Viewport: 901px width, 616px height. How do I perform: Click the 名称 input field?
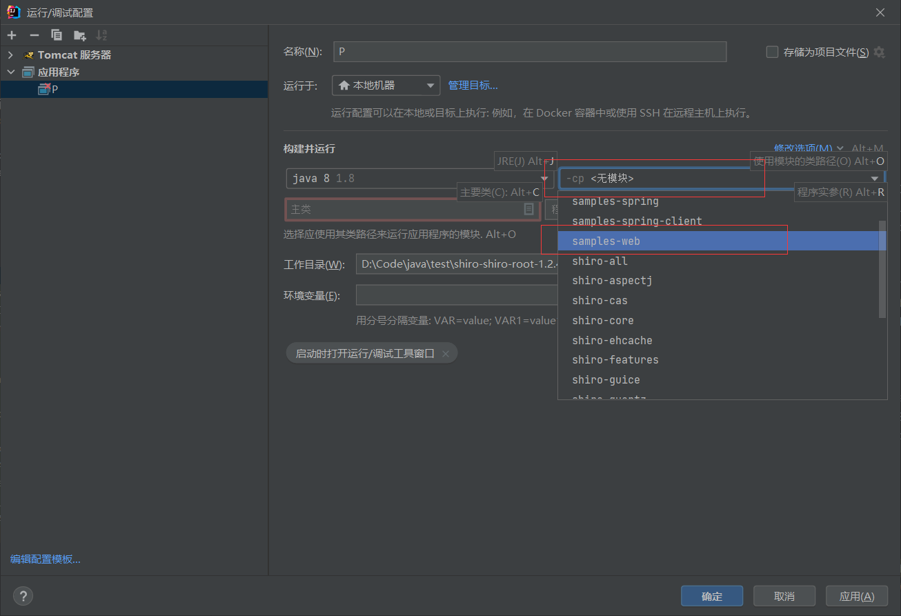(530, 52)
